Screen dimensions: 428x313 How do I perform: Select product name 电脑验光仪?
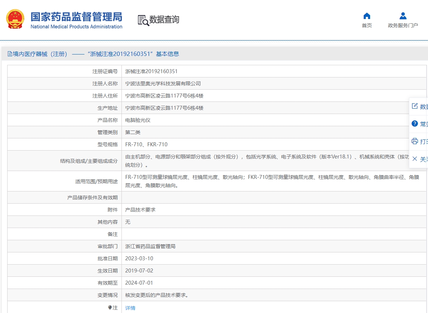click(x=138, y=120)
